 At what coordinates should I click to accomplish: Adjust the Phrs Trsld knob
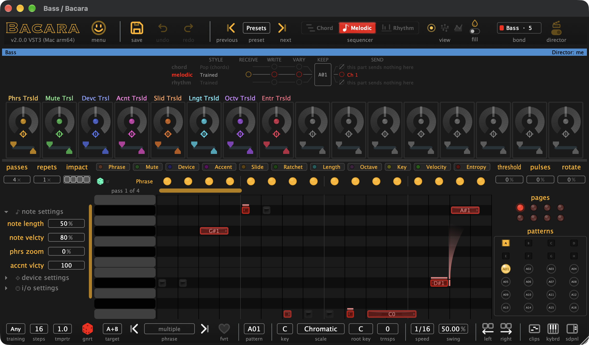pyautogui.click(x=23, y=121)
